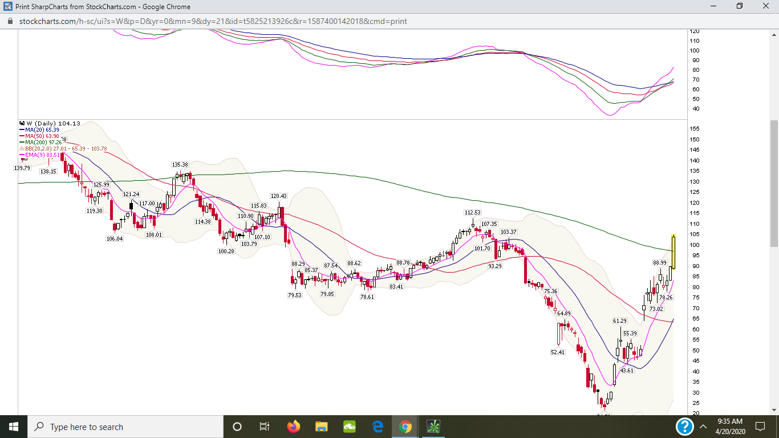Open the calendar from the taskbar clock
The width and height of the screenshot is (779, 438).
731,427
